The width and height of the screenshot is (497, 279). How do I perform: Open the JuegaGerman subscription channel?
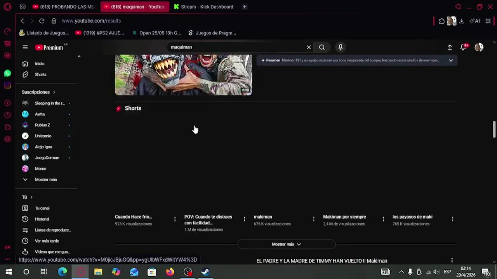click(x=47, y=158)
